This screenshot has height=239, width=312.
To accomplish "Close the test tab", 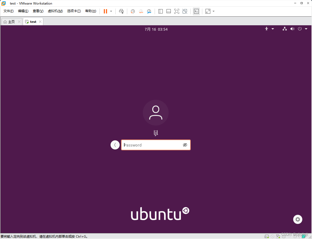I will 40,22.
